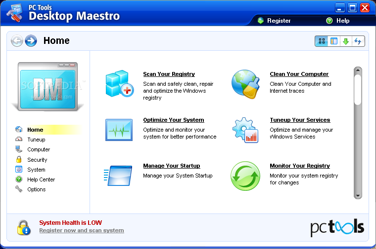Click the wrench icon beside Options

(x=19, y=189)
